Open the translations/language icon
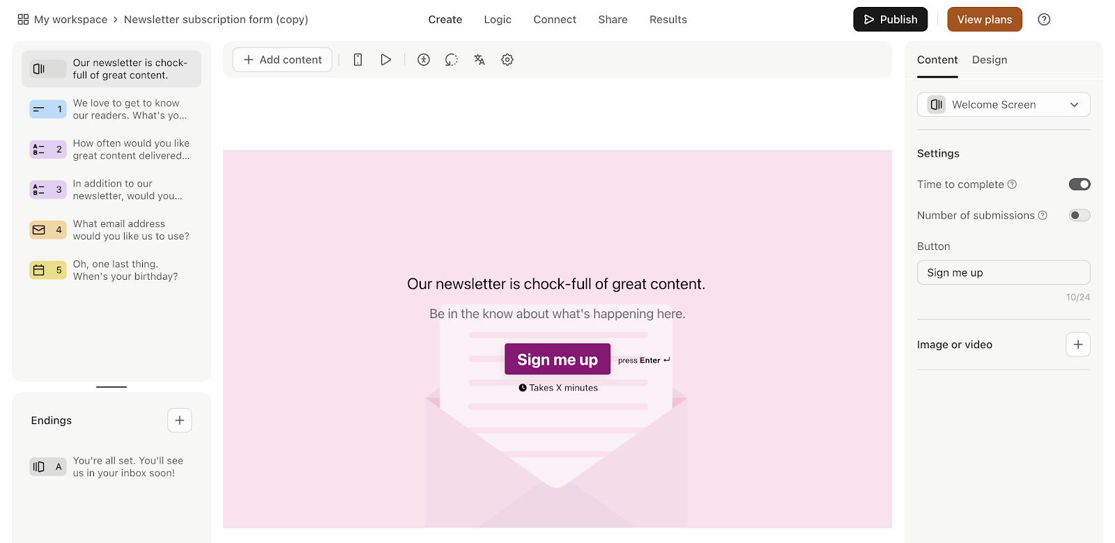Image resolution: width=1115 pixels, height=543 pixels. point(479,59)
